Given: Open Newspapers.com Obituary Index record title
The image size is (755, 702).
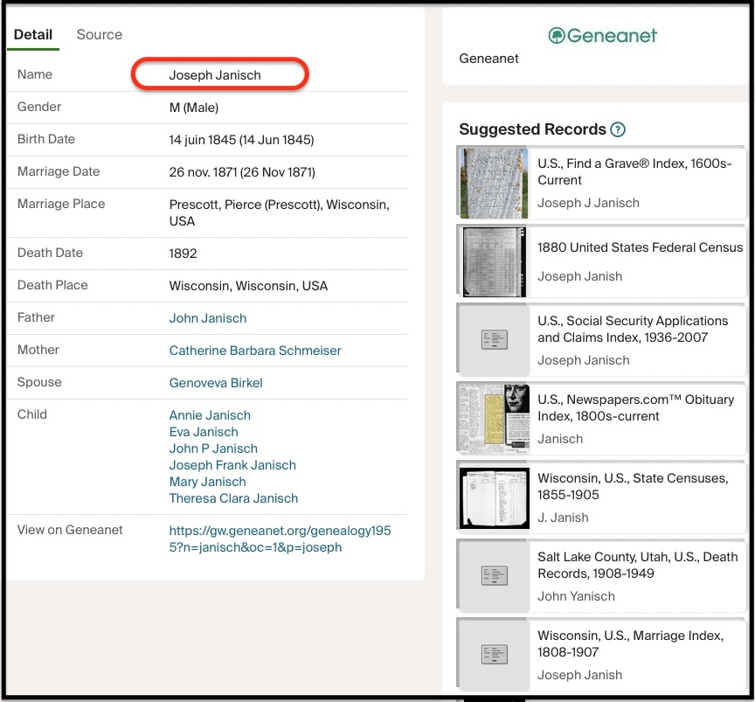Looking at the screenshot, I should [635, 408].
